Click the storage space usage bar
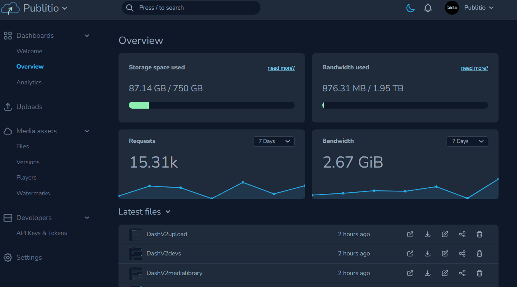 [212, 105]
